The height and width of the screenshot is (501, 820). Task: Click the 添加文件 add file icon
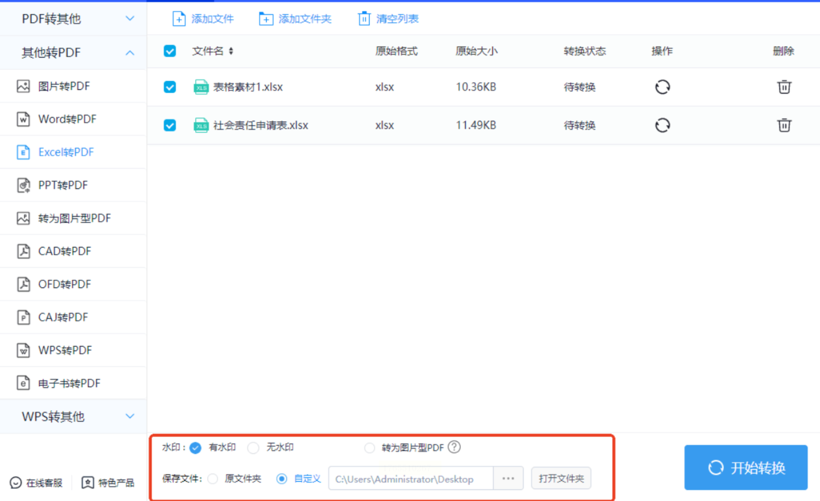tap(179, 19)
